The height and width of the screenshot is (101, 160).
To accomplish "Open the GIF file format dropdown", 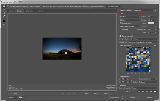I will point(130,14).
